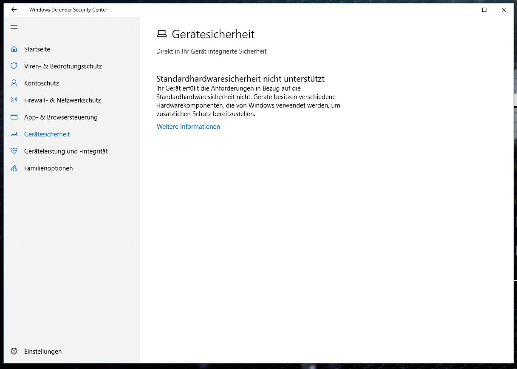Select Gerätesicherheit in sidebar
This screenshot has width=517, height=369.
click(72, 134)
